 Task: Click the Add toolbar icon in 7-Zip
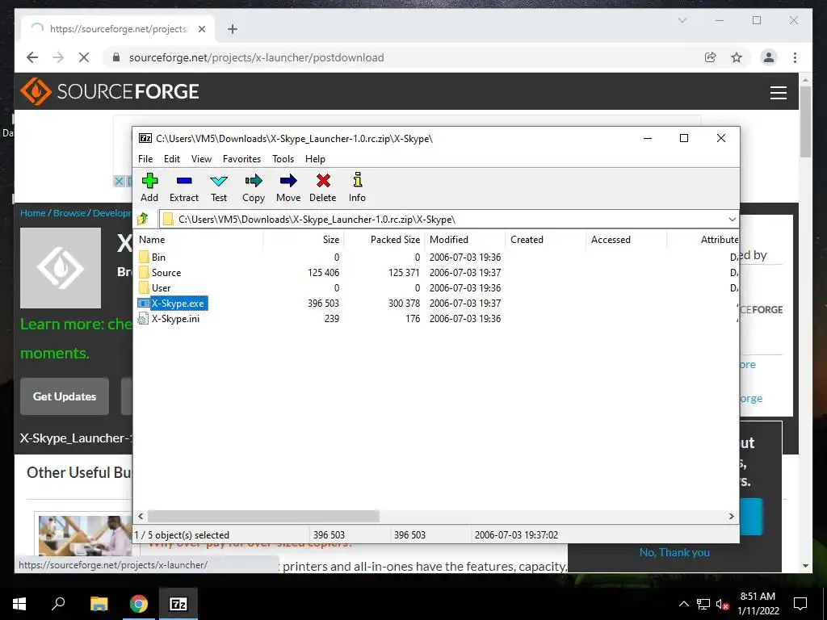coord(149,187)
